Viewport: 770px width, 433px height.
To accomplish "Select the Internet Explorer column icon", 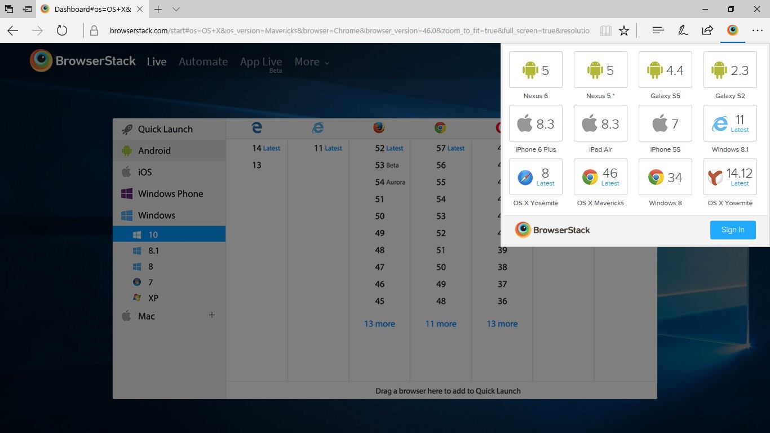I will [318, 128].
